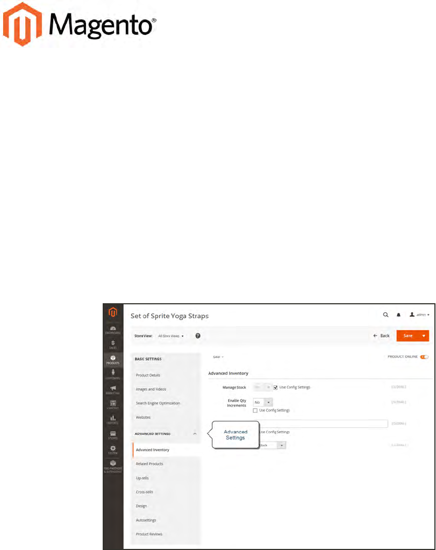Click the Back button
This screenshot has height=550, width=436.
(381, 335)
